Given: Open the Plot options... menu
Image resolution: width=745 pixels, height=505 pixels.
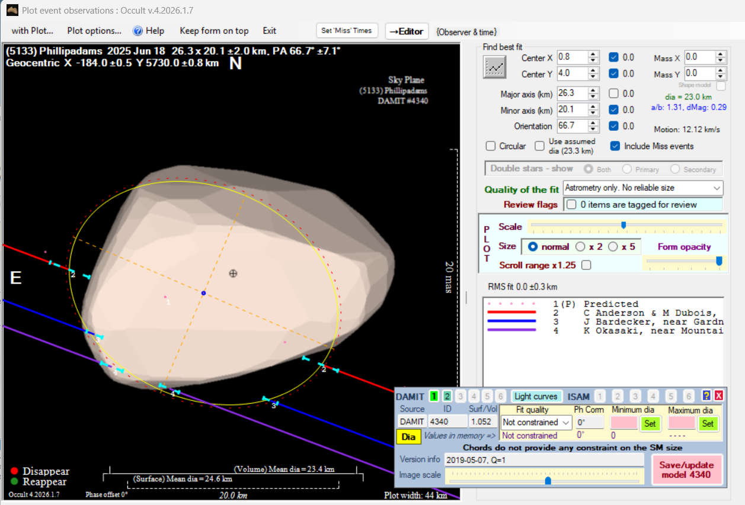Looking at the screenshot, I should pos(94,31).
